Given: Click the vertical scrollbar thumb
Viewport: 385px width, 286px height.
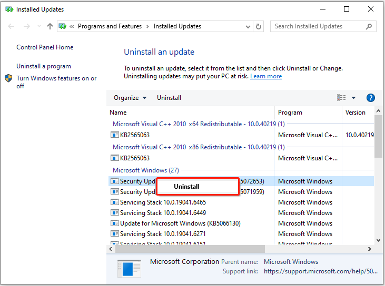Looking at the screenshot, I should coord(378,137).
